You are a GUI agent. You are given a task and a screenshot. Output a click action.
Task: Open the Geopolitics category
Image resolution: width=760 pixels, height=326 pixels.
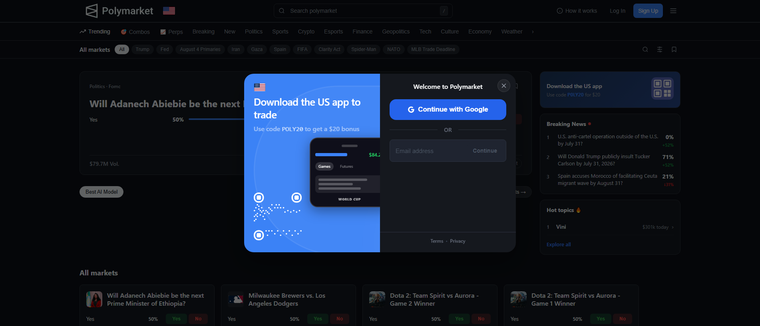pos(396,31)
